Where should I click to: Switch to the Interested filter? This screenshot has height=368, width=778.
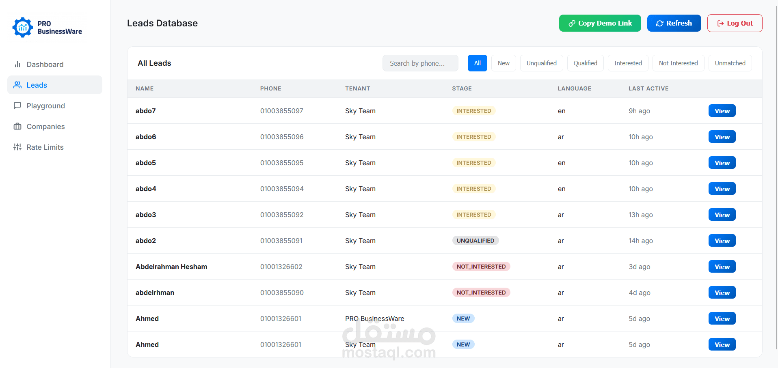tap(628, 63)
